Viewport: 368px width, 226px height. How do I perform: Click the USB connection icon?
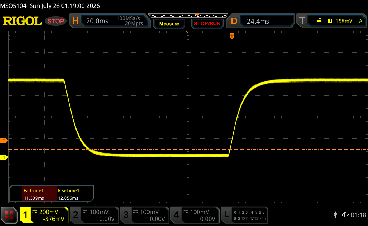tap(335, 215)
